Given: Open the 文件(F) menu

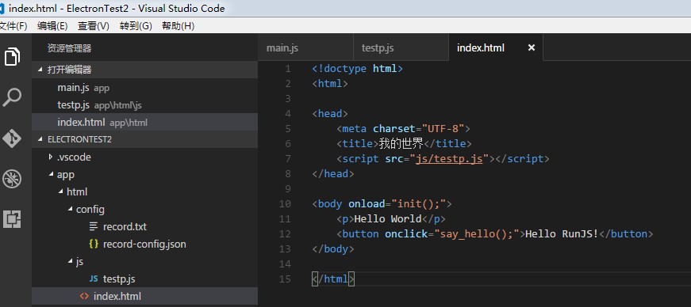Looking at the screenshot, I should 13,26.
